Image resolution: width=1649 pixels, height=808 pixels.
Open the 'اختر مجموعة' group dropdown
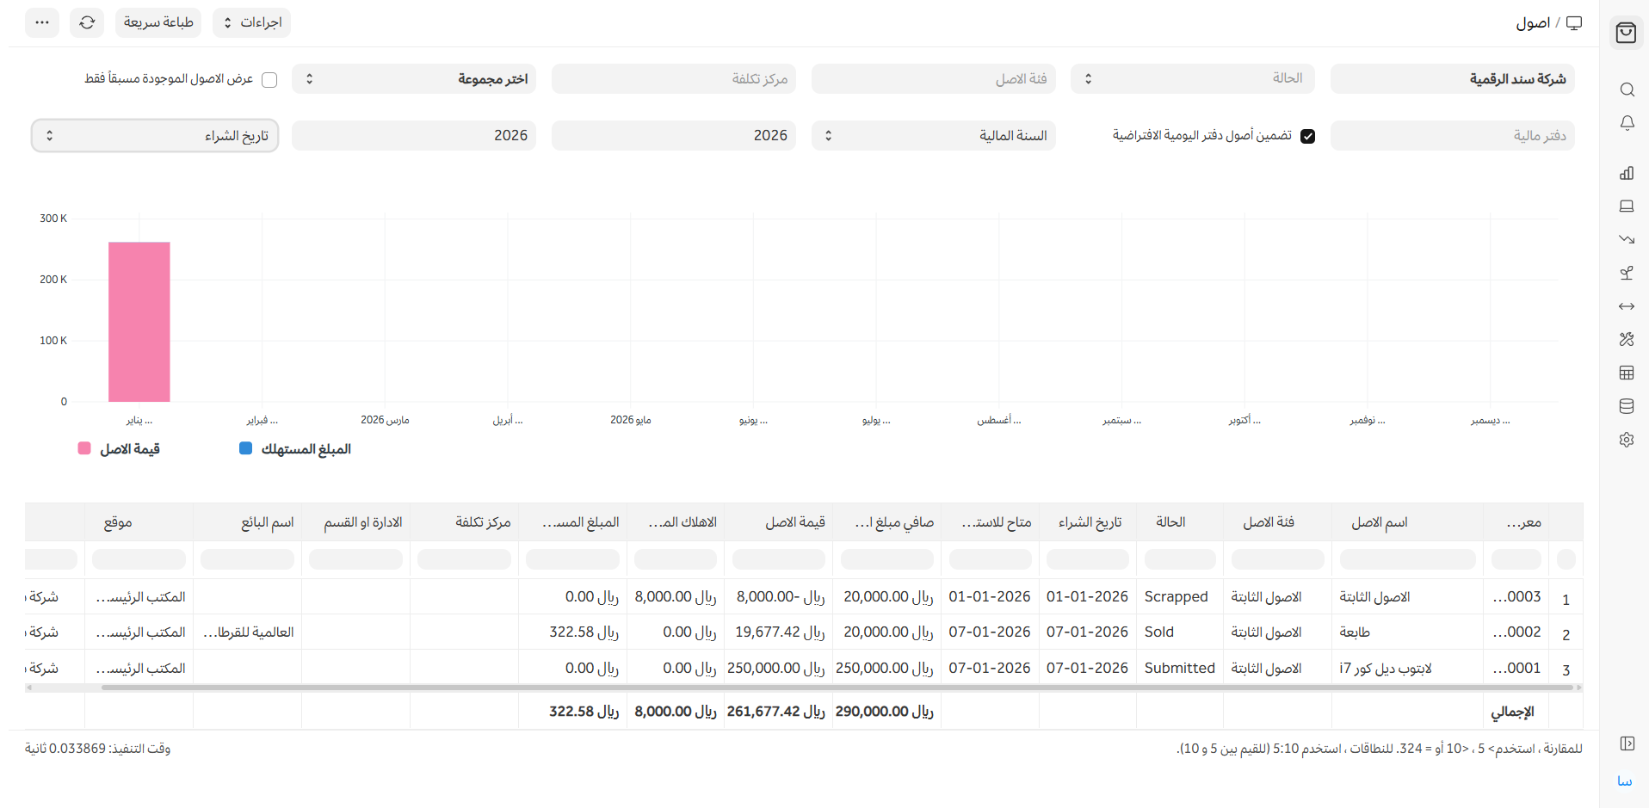tap(414, 79)
